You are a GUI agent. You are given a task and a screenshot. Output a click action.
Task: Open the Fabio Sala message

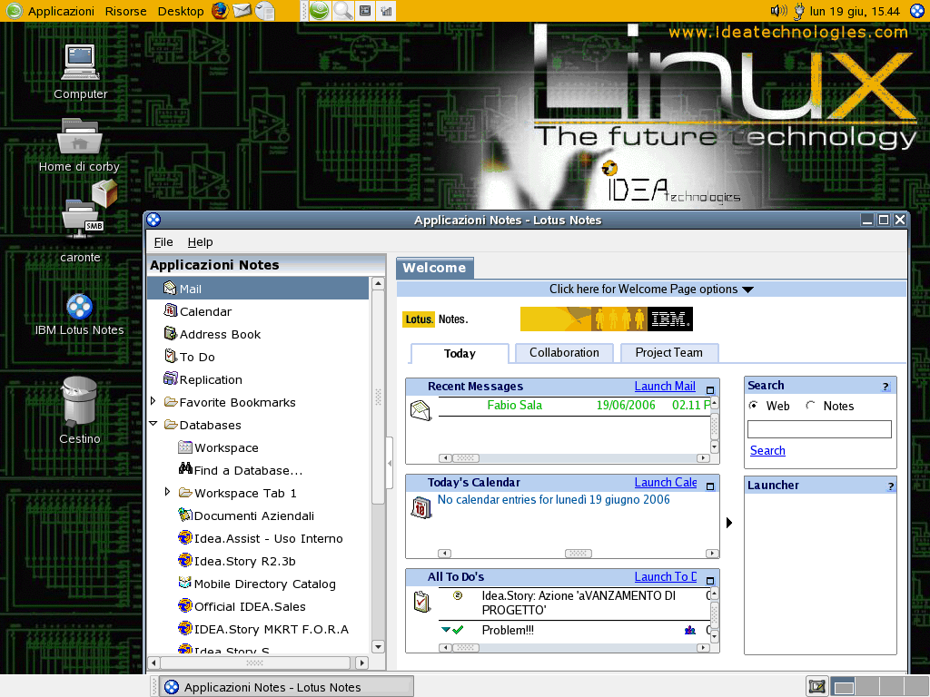574,406
